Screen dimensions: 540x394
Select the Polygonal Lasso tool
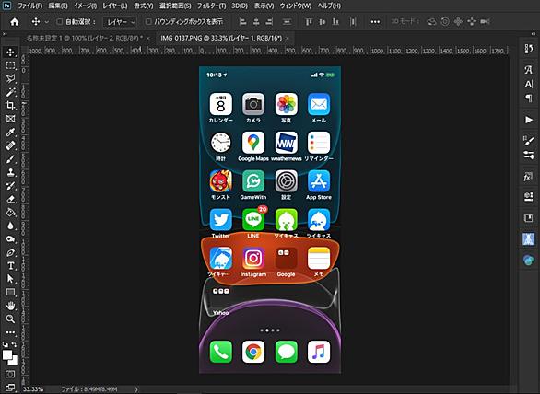point(10,79)
